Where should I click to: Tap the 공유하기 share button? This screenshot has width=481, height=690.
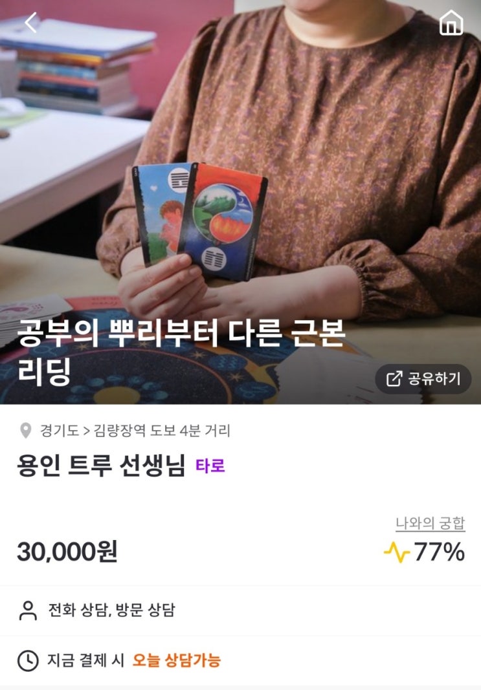(423, 379)
